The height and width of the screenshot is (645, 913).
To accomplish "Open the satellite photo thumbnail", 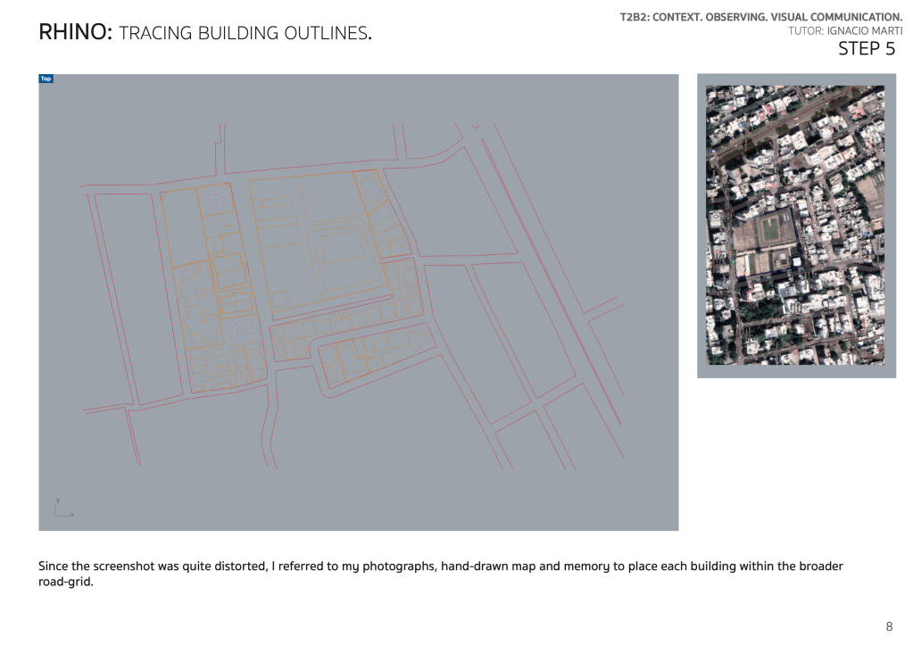I will pos(795,225).
